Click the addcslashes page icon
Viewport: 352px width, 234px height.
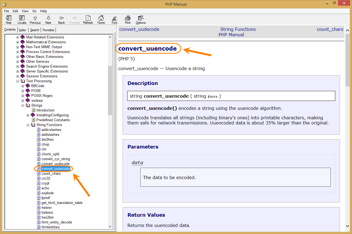tap(39, 130)
